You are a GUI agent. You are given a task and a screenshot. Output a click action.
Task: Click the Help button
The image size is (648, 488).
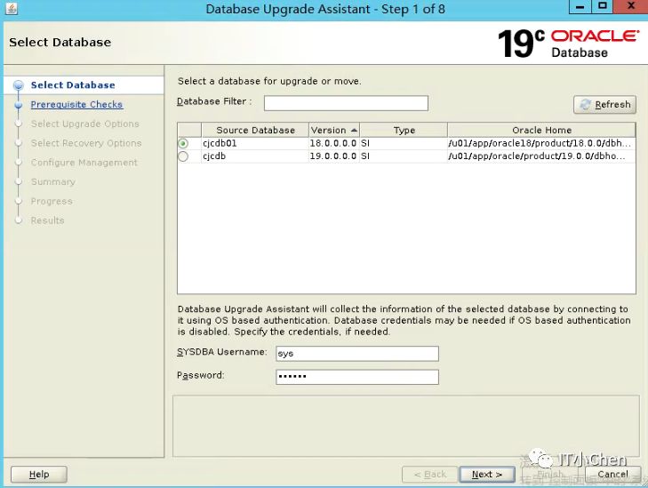point(39,475)
